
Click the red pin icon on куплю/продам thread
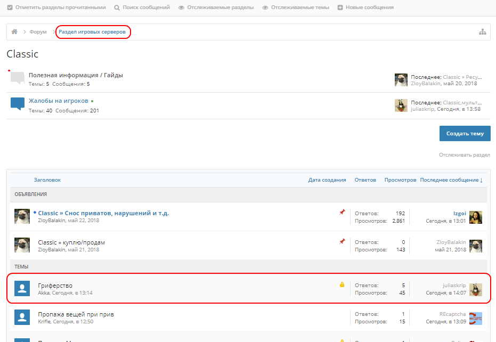point(342,241)
